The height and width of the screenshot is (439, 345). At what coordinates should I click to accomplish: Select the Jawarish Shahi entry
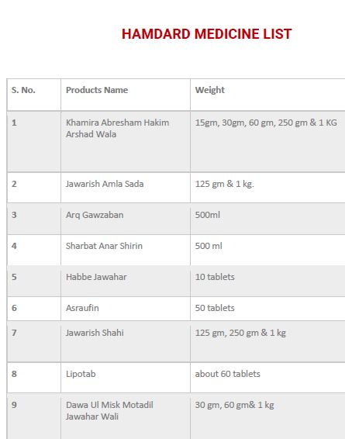pyautogui.click(x=95, y=333)
